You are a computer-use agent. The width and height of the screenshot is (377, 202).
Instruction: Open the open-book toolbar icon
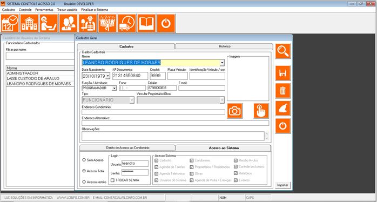[x=146, y=23]
